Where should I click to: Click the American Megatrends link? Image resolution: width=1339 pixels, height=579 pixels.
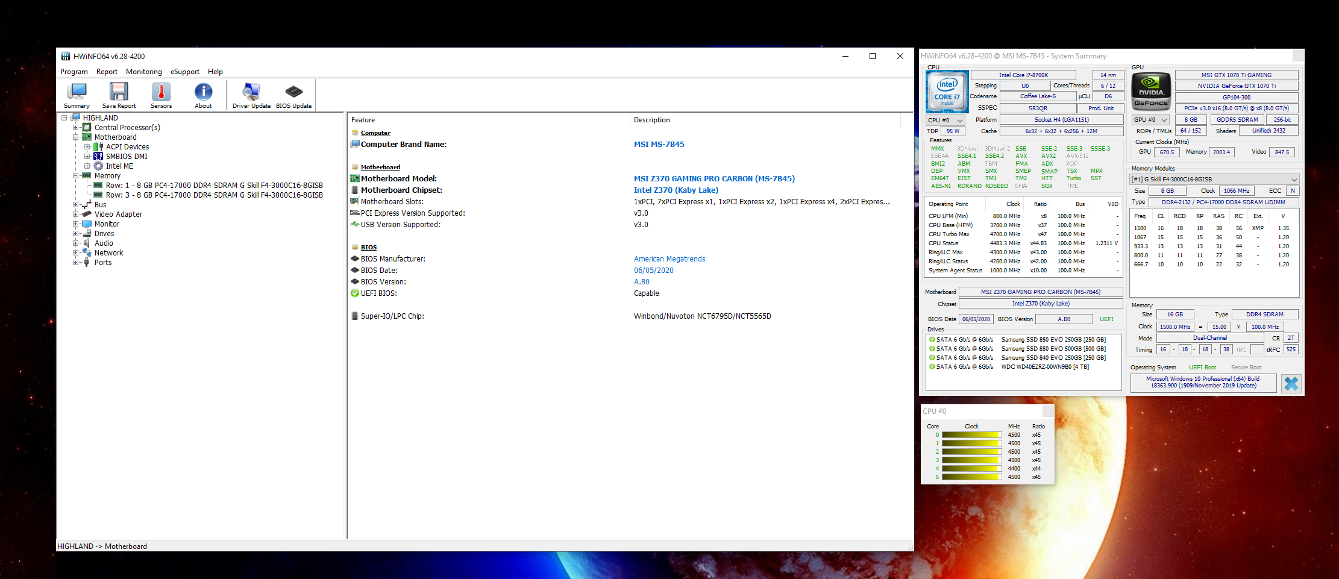(669, 259)
